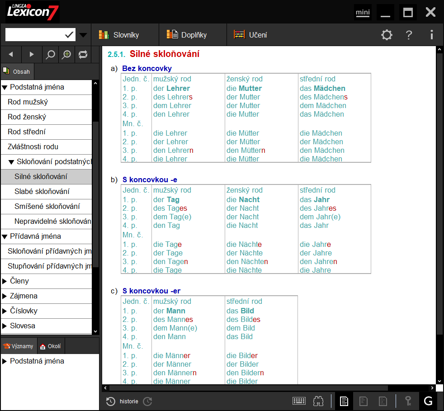Click the 'S koncovkou -er' subheading
This screenshot has height=411, width=444.
pos(151,291)
